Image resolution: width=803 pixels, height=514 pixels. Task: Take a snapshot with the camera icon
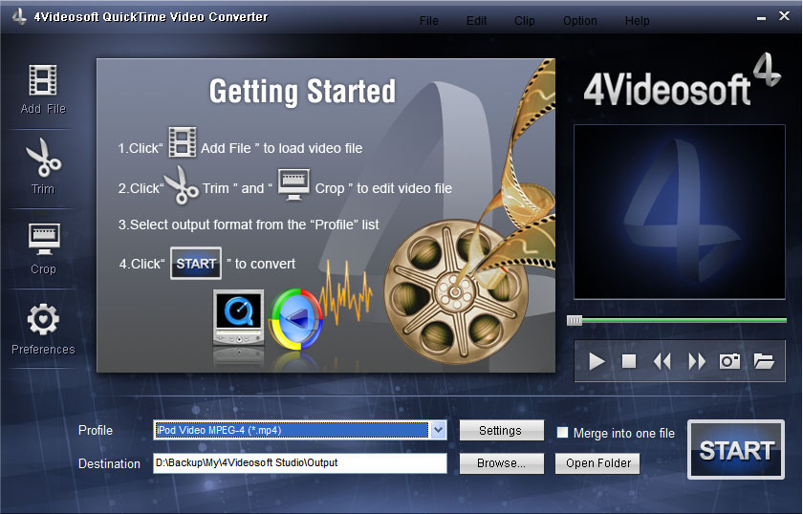click(729, 361)
